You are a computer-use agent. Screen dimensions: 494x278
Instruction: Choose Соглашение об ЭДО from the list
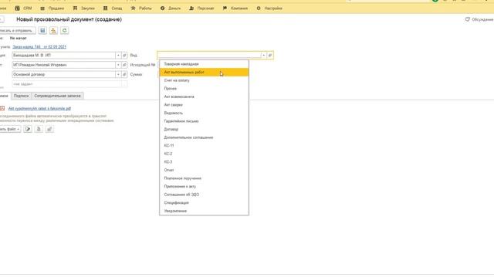tap(204, 195)
